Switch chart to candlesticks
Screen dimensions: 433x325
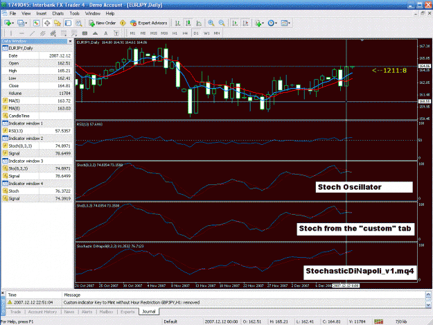pyautogui.click(x=188, y=23)
